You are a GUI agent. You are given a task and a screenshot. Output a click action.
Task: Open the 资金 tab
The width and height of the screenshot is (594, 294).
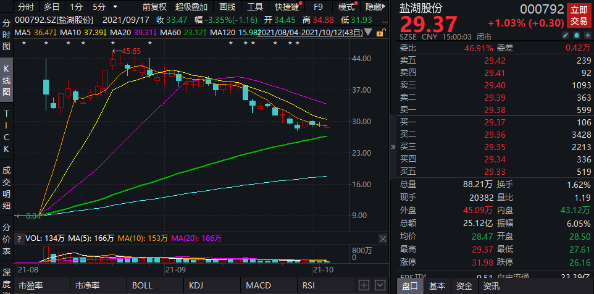click(464, 286)
